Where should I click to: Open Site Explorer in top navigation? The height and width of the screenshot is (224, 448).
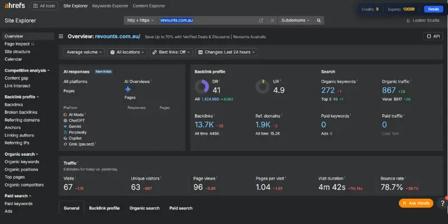point(76,6)
